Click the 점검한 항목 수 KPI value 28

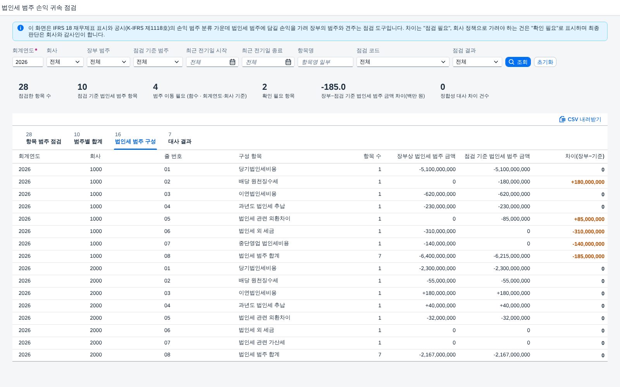coord(24,87)
